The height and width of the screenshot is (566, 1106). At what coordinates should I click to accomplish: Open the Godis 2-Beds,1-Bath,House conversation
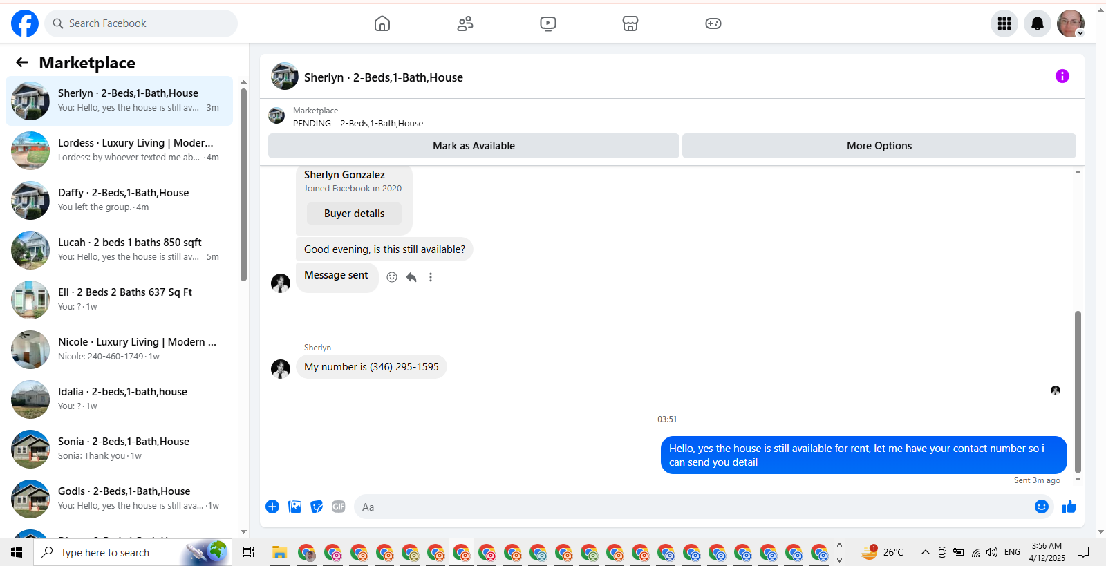[119, 499]
